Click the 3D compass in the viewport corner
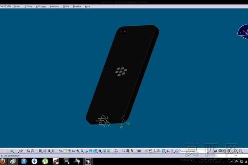The width and height of the screenshot is (248, 165). click(243, 32)
